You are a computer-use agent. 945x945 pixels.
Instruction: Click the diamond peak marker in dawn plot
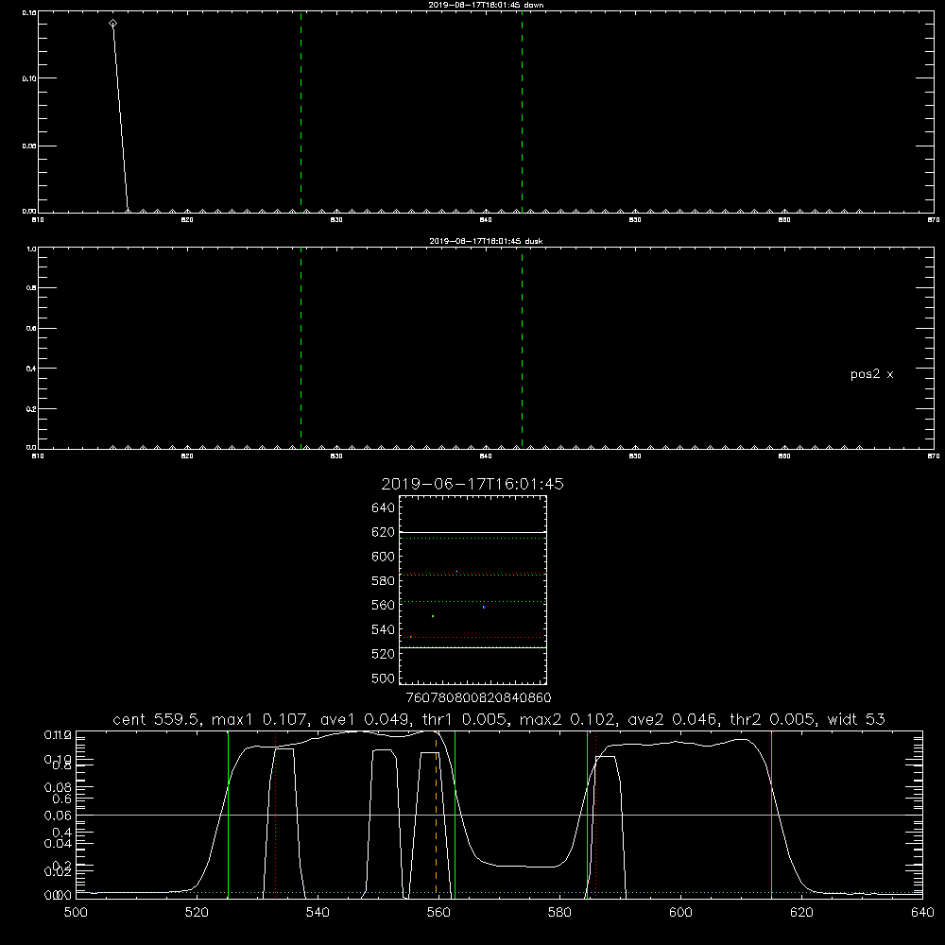tap(112, 24)
